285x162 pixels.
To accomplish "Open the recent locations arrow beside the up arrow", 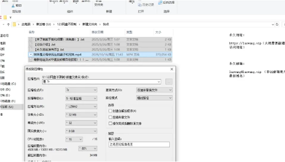I will pos(4,24).
